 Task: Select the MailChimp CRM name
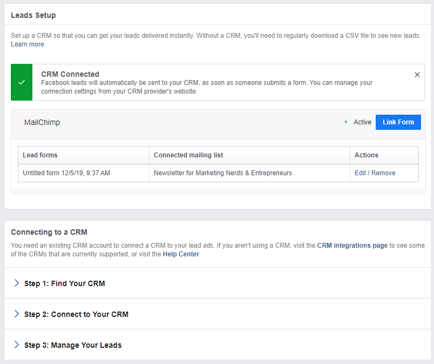coord(42,122)
